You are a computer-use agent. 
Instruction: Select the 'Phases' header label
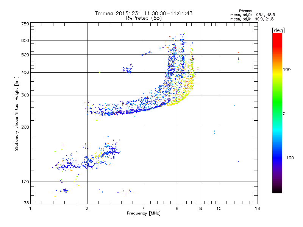245,11
